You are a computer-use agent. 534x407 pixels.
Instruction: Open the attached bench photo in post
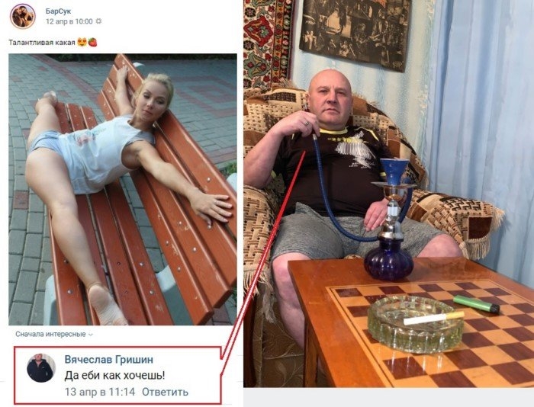tap(123, 190)
